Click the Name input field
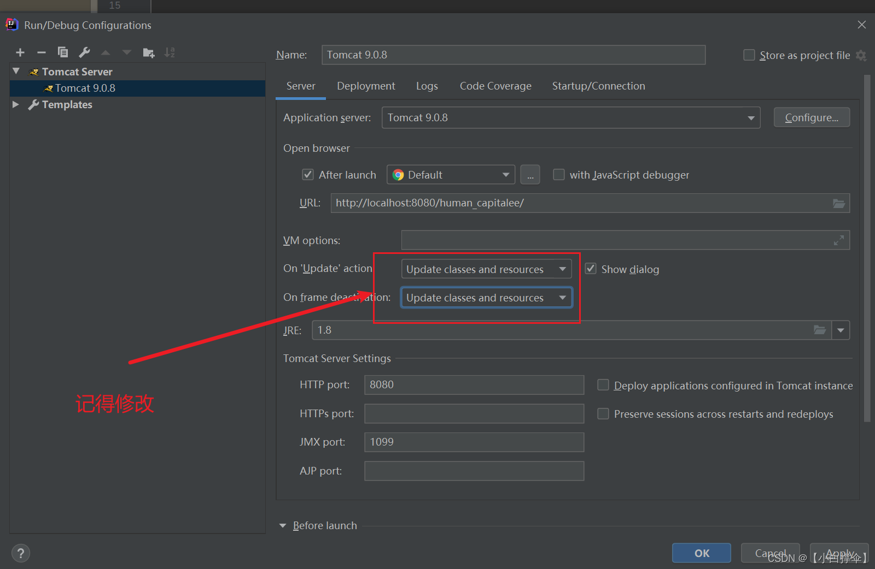 [x=514, y=55]
